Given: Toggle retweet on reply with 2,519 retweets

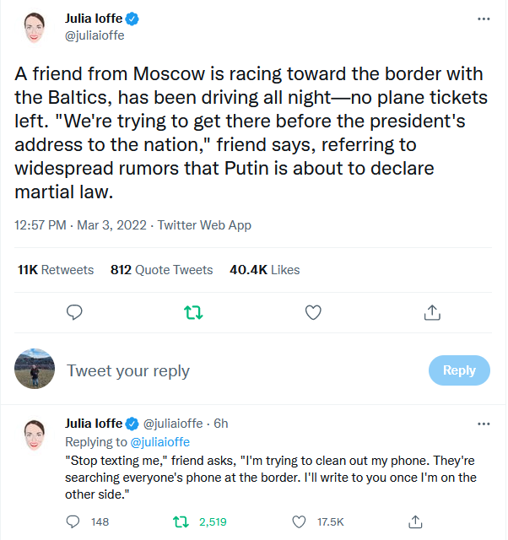Looking at the screenshot, I should (x=181, y=521).
